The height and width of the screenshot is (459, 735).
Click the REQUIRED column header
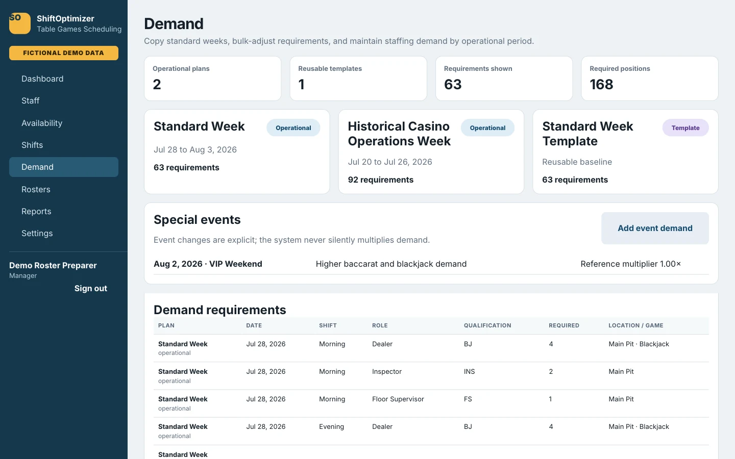(564, 325)
